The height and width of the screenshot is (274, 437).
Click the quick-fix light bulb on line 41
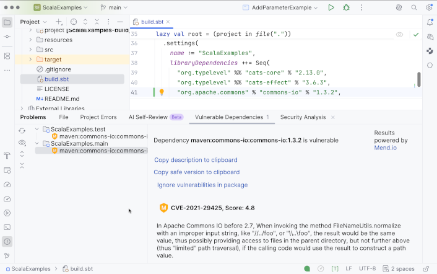162,92
